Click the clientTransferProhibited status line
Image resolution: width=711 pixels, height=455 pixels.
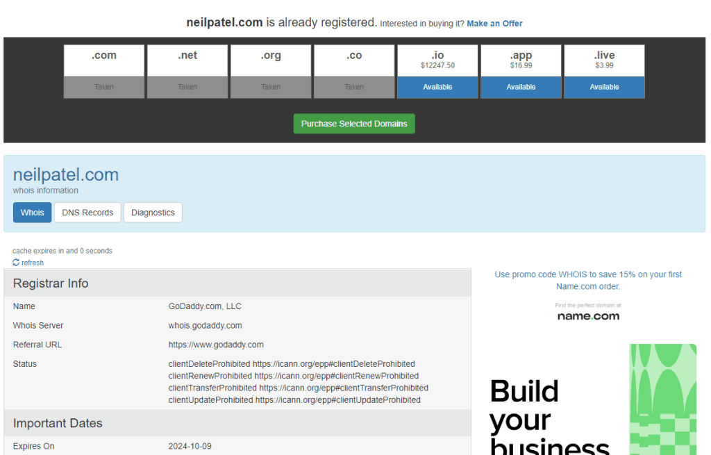pyautogui.click(x=299, y=388)
